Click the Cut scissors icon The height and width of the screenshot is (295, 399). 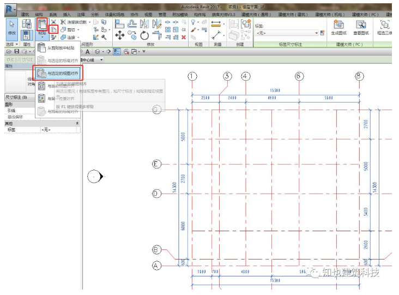(x=53, y=22)
